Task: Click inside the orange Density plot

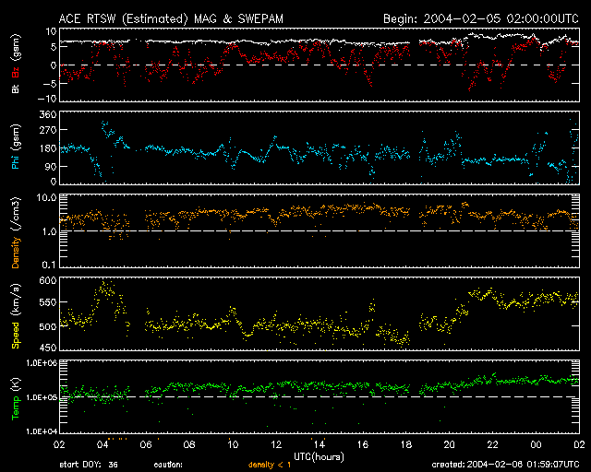Action: tap(320, 230)
